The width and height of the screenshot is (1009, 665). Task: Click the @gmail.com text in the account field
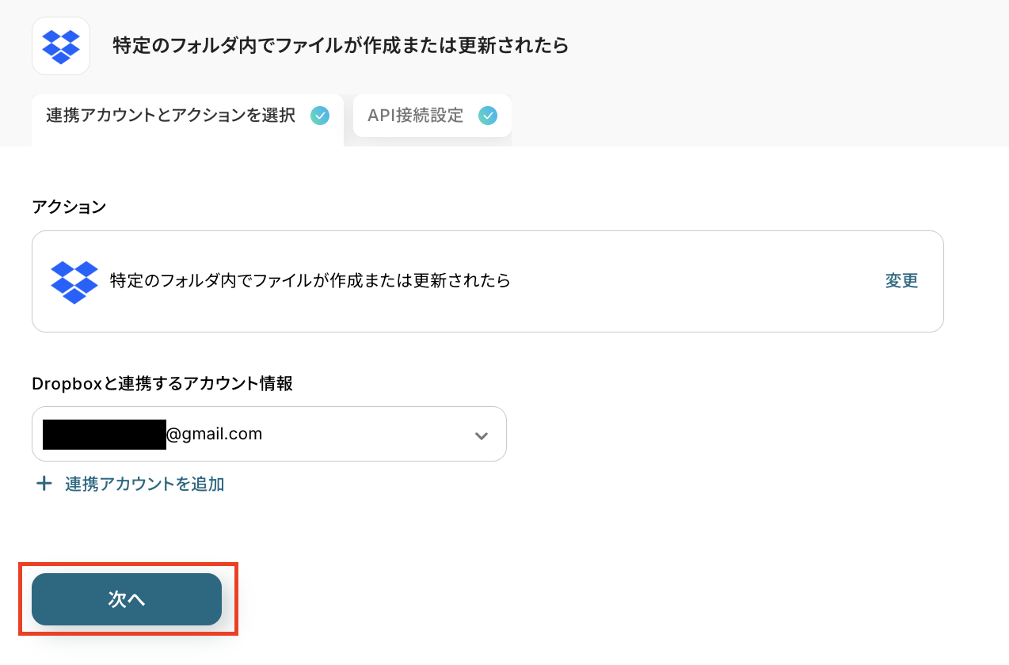(215, 434)
